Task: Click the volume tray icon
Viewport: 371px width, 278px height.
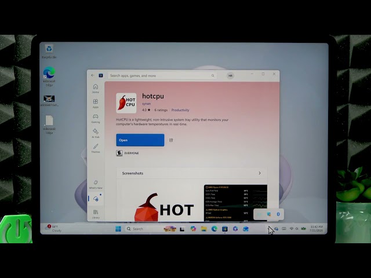Action: (297, 229)
